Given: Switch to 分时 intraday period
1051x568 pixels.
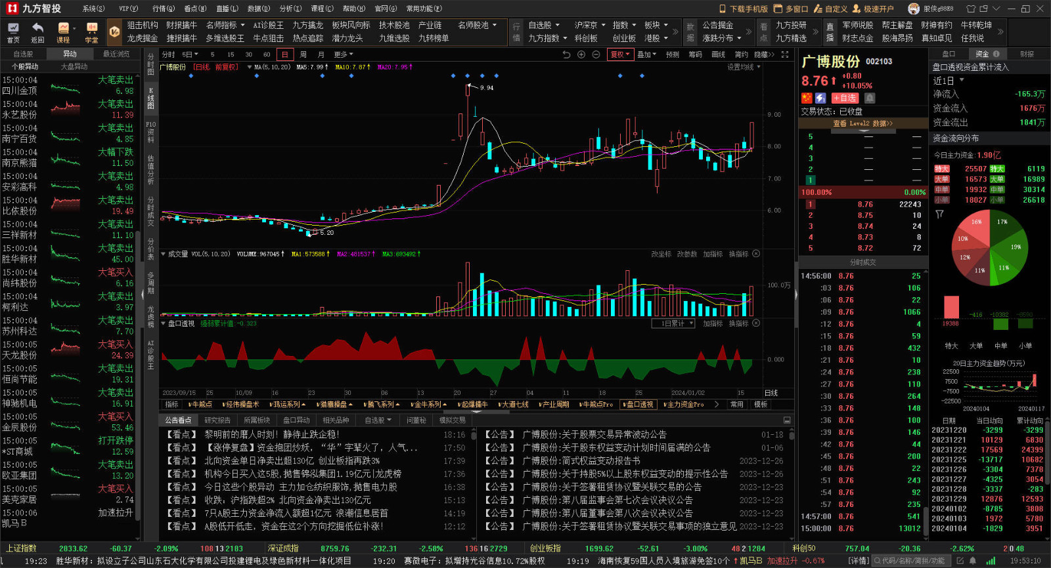Looking at the screenshot, I should tap(169, 54).
